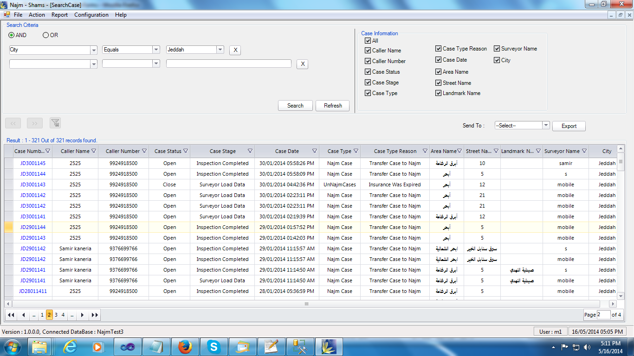This screenshot has width=634, height=356.
Task: Open the empty second-row field dropdown
Action: [94, 64]
